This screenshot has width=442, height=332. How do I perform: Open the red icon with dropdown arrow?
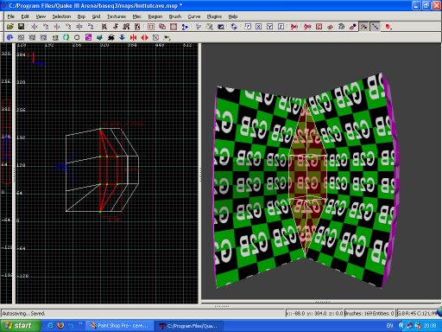coord(388,27)
